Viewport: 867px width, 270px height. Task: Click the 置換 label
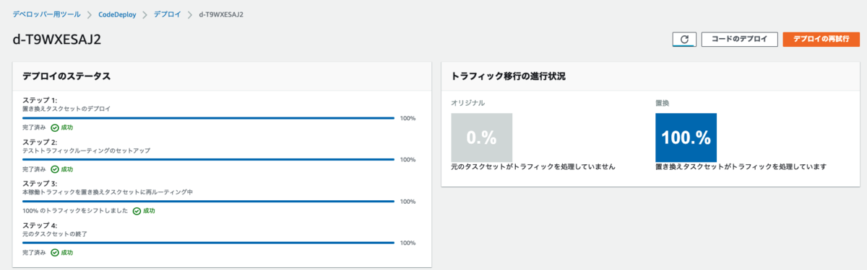pos(663,103)
